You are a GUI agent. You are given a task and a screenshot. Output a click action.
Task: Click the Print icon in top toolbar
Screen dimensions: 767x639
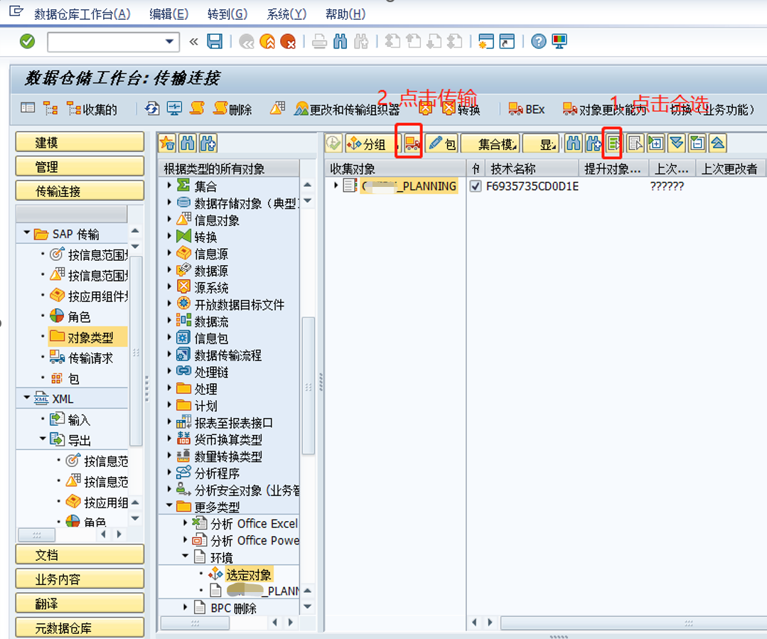(x=319, y=42)
